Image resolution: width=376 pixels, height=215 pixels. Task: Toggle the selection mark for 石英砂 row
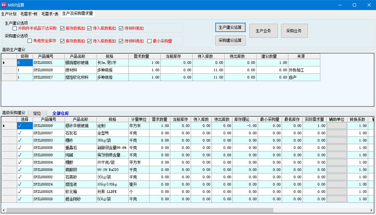19,177
